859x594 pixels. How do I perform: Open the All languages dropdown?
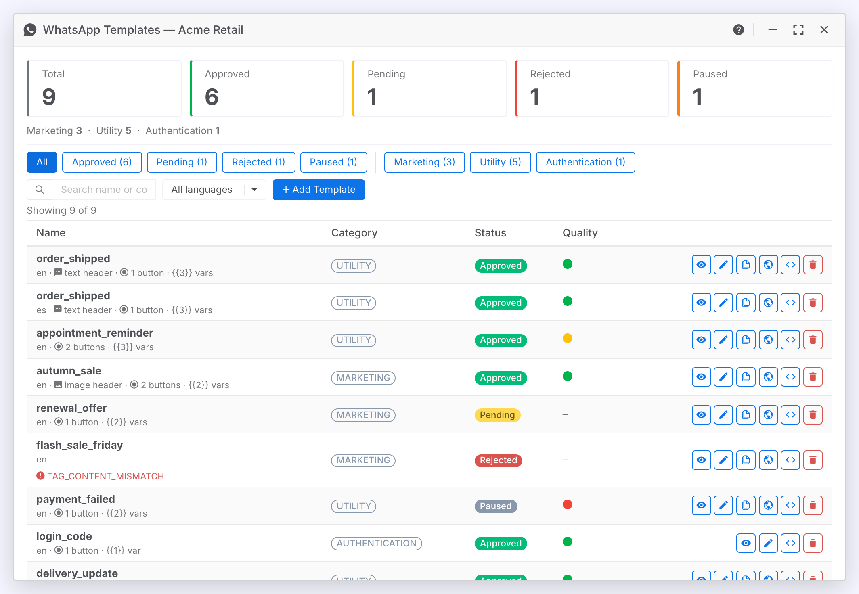pyautogui.click(x=214, y=190)
